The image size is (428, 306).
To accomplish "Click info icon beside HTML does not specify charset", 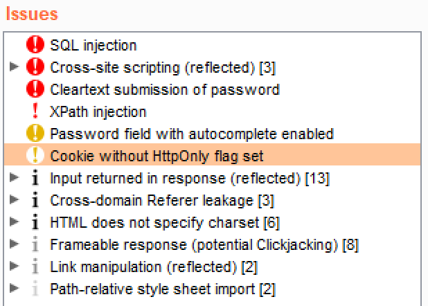I will coord(35,223).
